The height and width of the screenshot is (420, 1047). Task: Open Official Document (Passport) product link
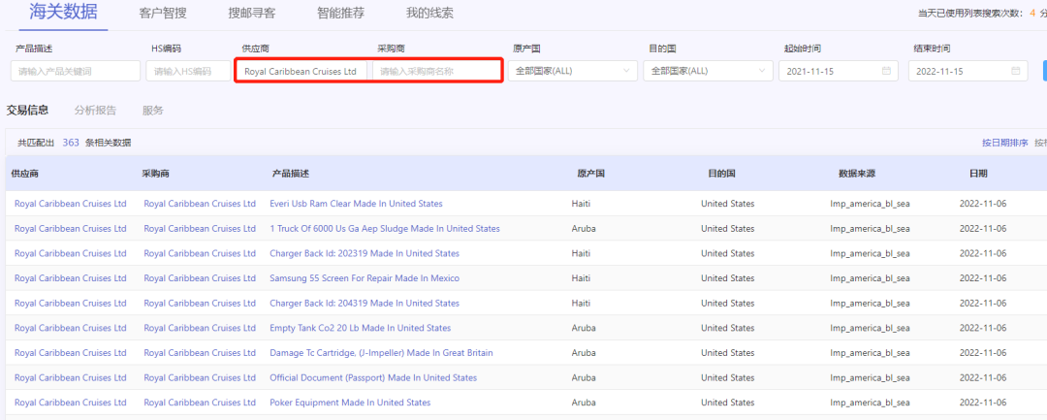373,378
